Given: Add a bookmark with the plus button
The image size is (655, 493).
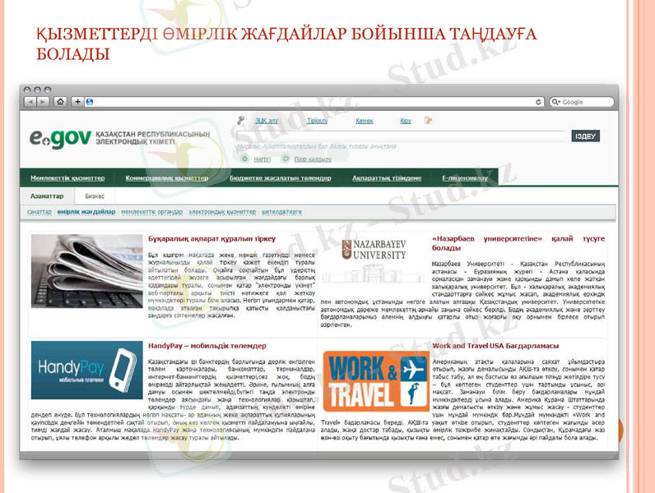Looking at the screenshot, I should point(77,102).
